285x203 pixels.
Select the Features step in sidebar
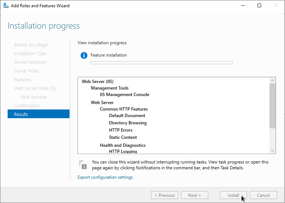coord(22,80)
